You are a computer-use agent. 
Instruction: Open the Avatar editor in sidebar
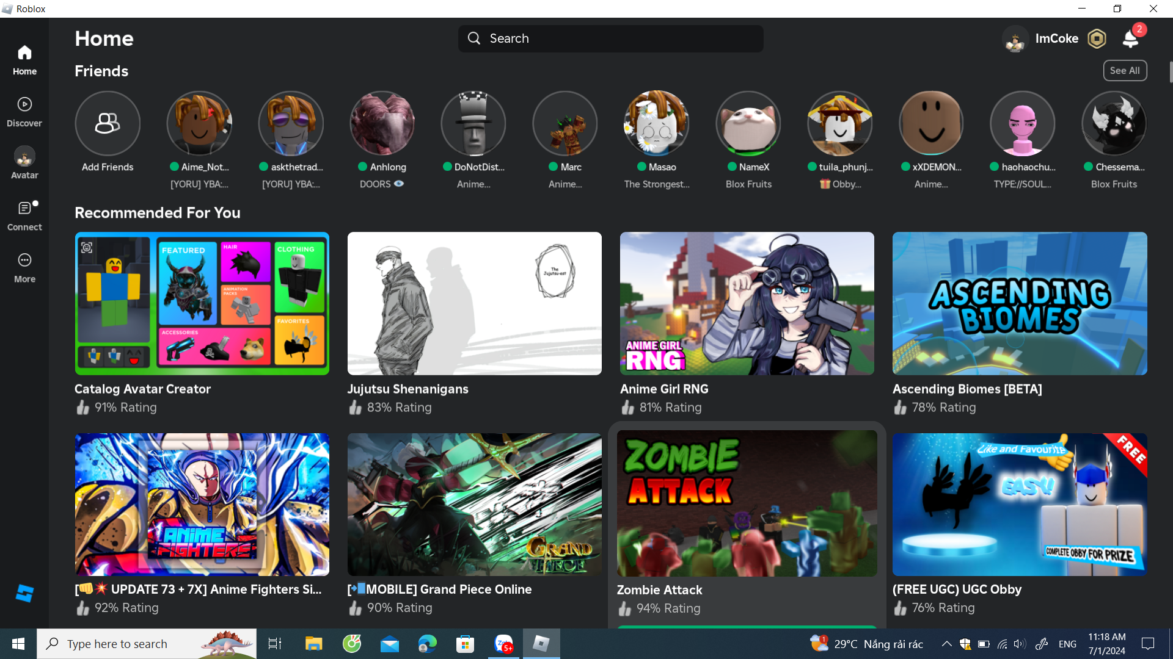[24, 164]
